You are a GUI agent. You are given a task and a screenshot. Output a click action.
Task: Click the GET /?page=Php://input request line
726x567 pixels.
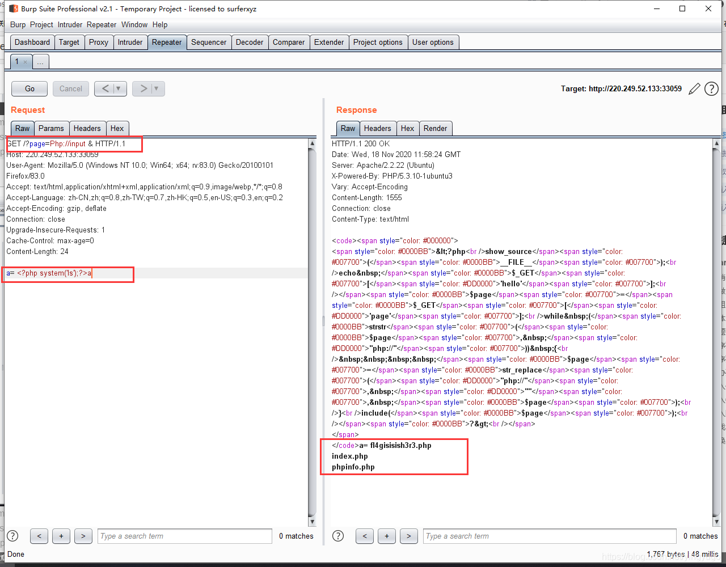(x=66, y=144)
